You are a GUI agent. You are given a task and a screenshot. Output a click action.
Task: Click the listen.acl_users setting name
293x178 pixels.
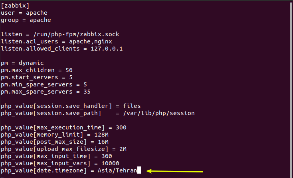coord(30,41)
